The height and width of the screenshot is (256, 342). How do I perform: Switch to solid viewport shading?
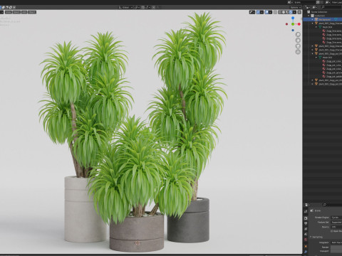284,12
